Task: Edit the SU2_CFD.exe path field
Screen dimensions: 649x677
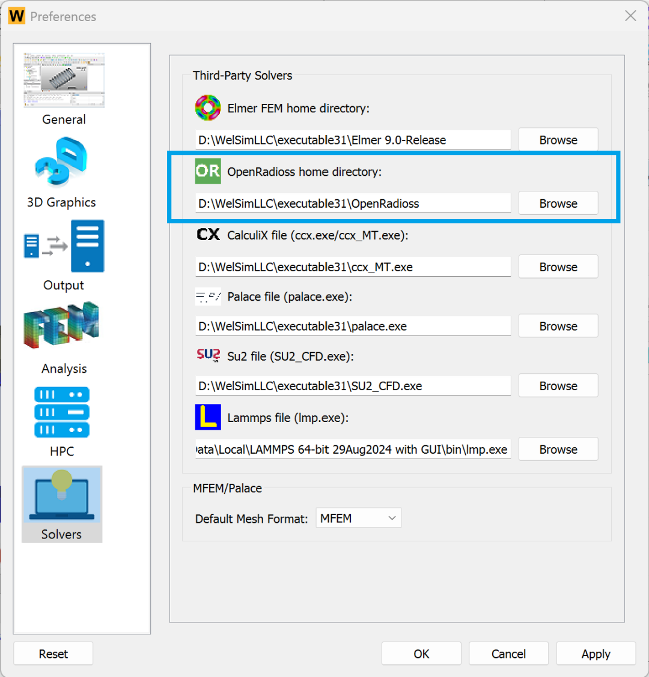Action: [x=353, y=385]
